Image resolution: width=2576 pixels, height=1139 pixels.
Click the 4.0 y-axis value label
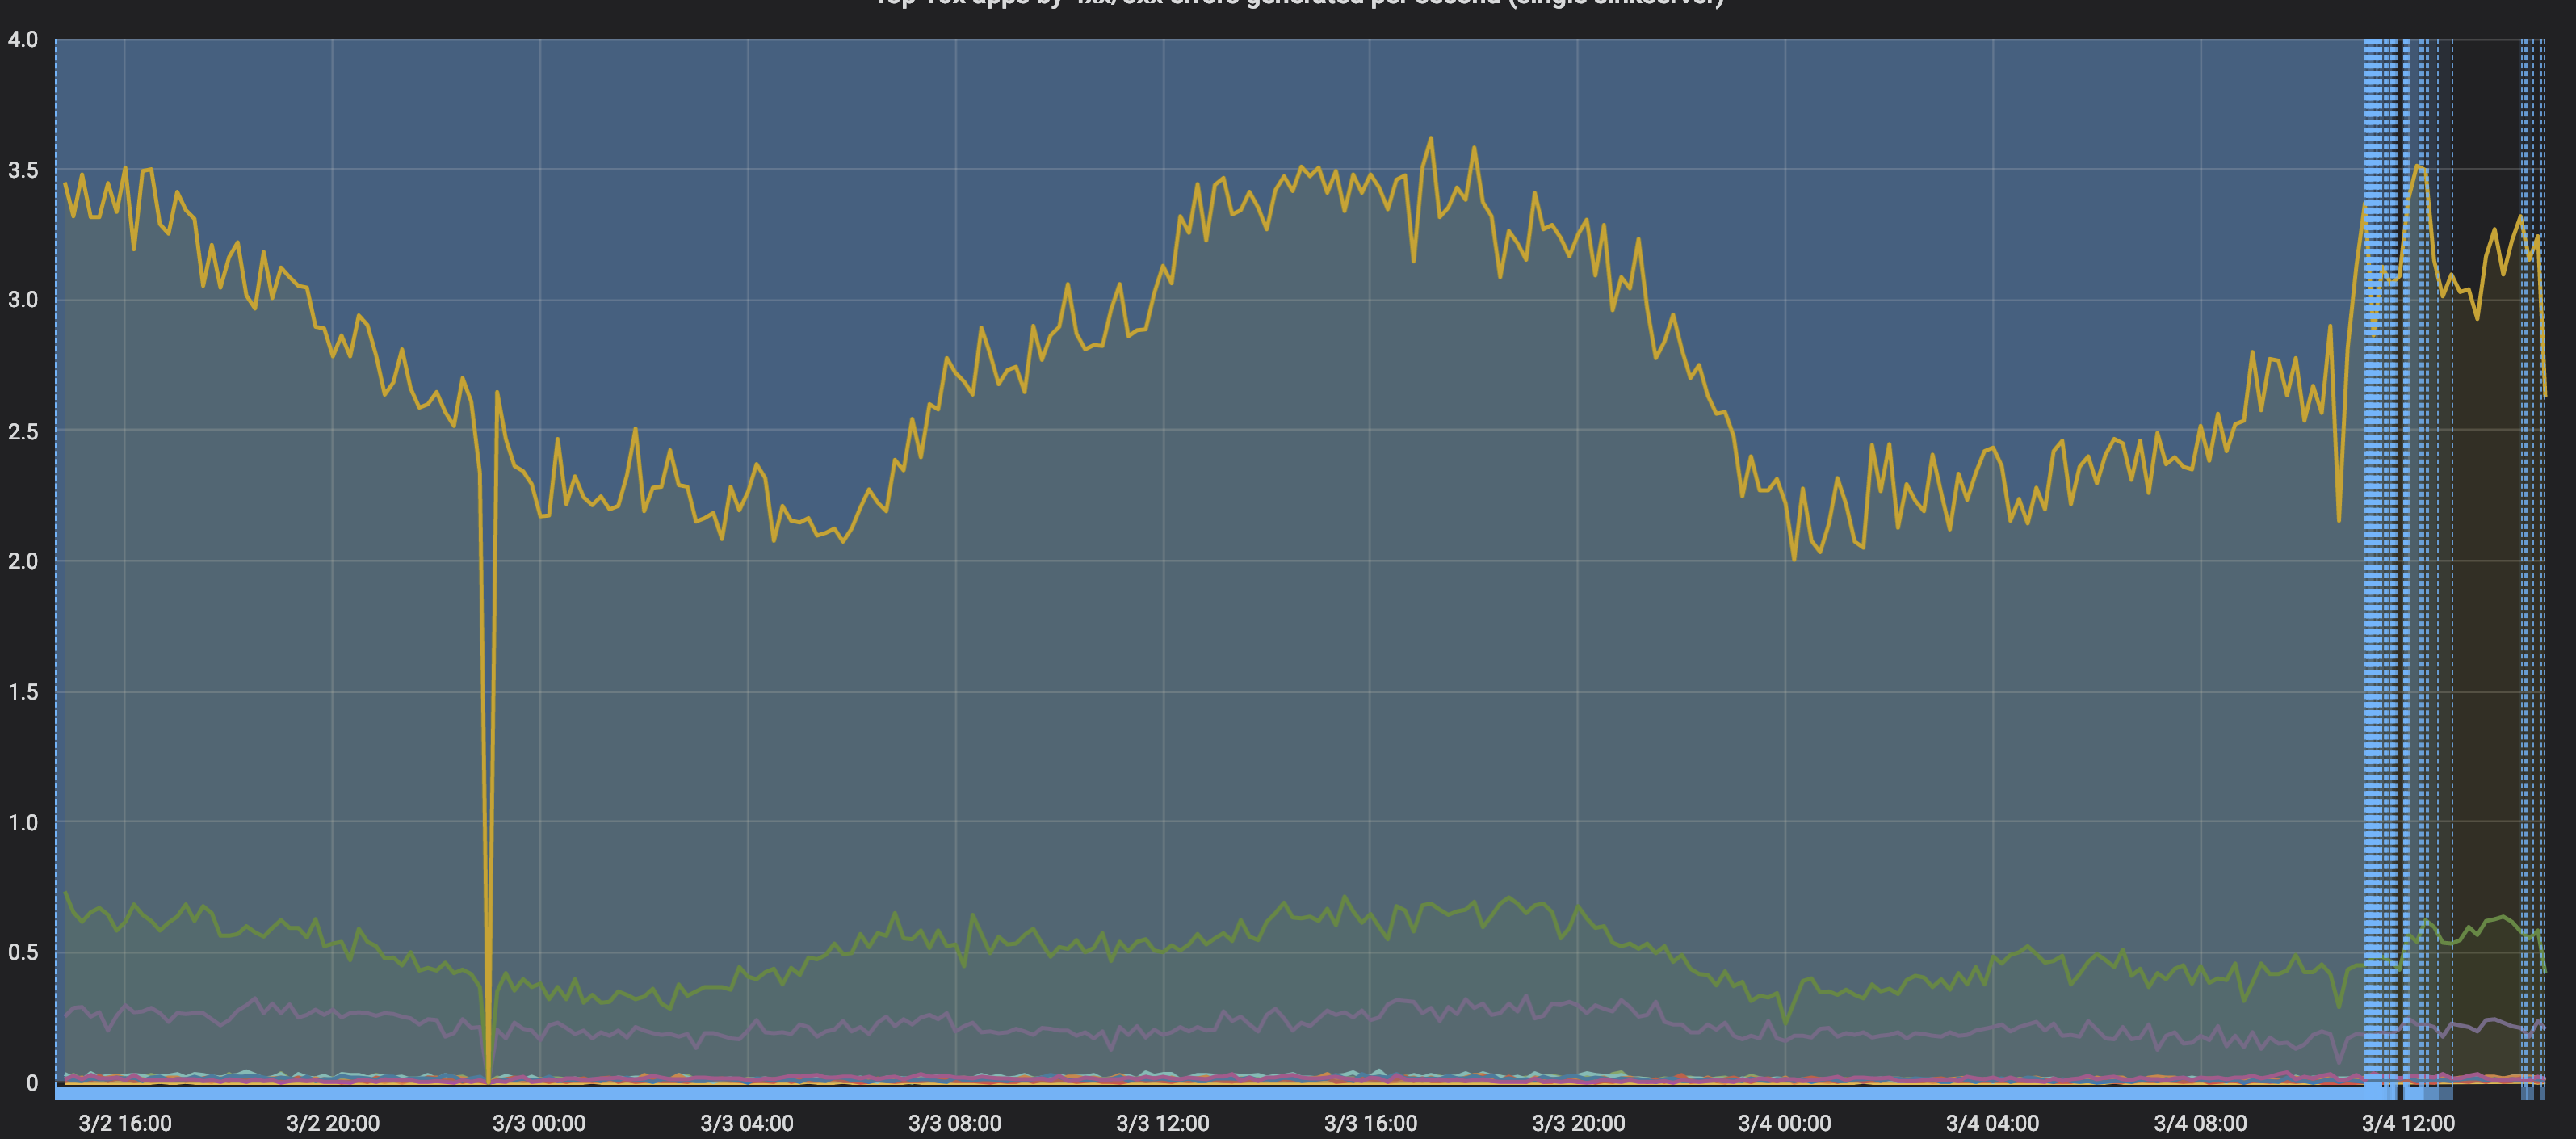pyautogui.click(x=23, y=40)
